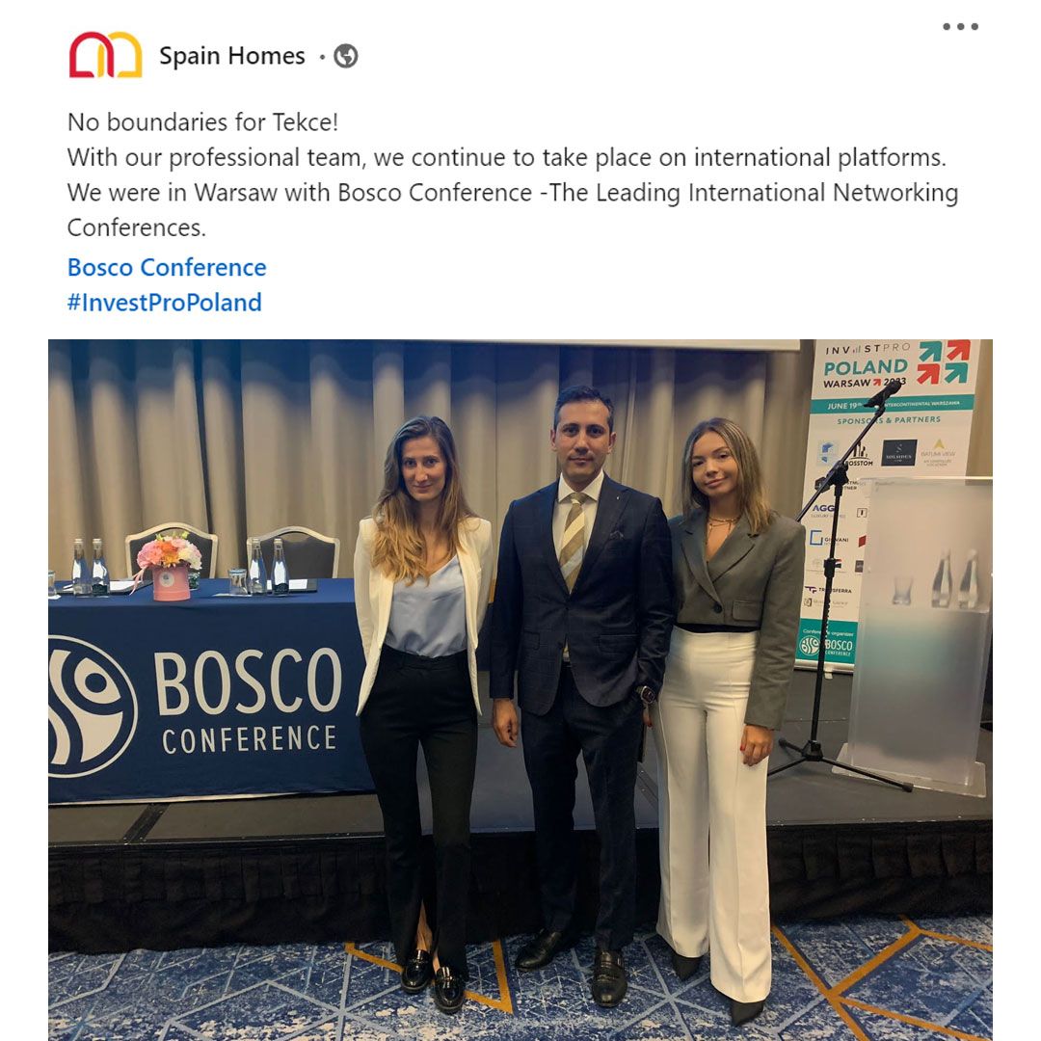Screen dimensions: 1041x1041
Task: Click the word "Conferences." ending the post
Action: pyautogui.click(x=137, y=227)
